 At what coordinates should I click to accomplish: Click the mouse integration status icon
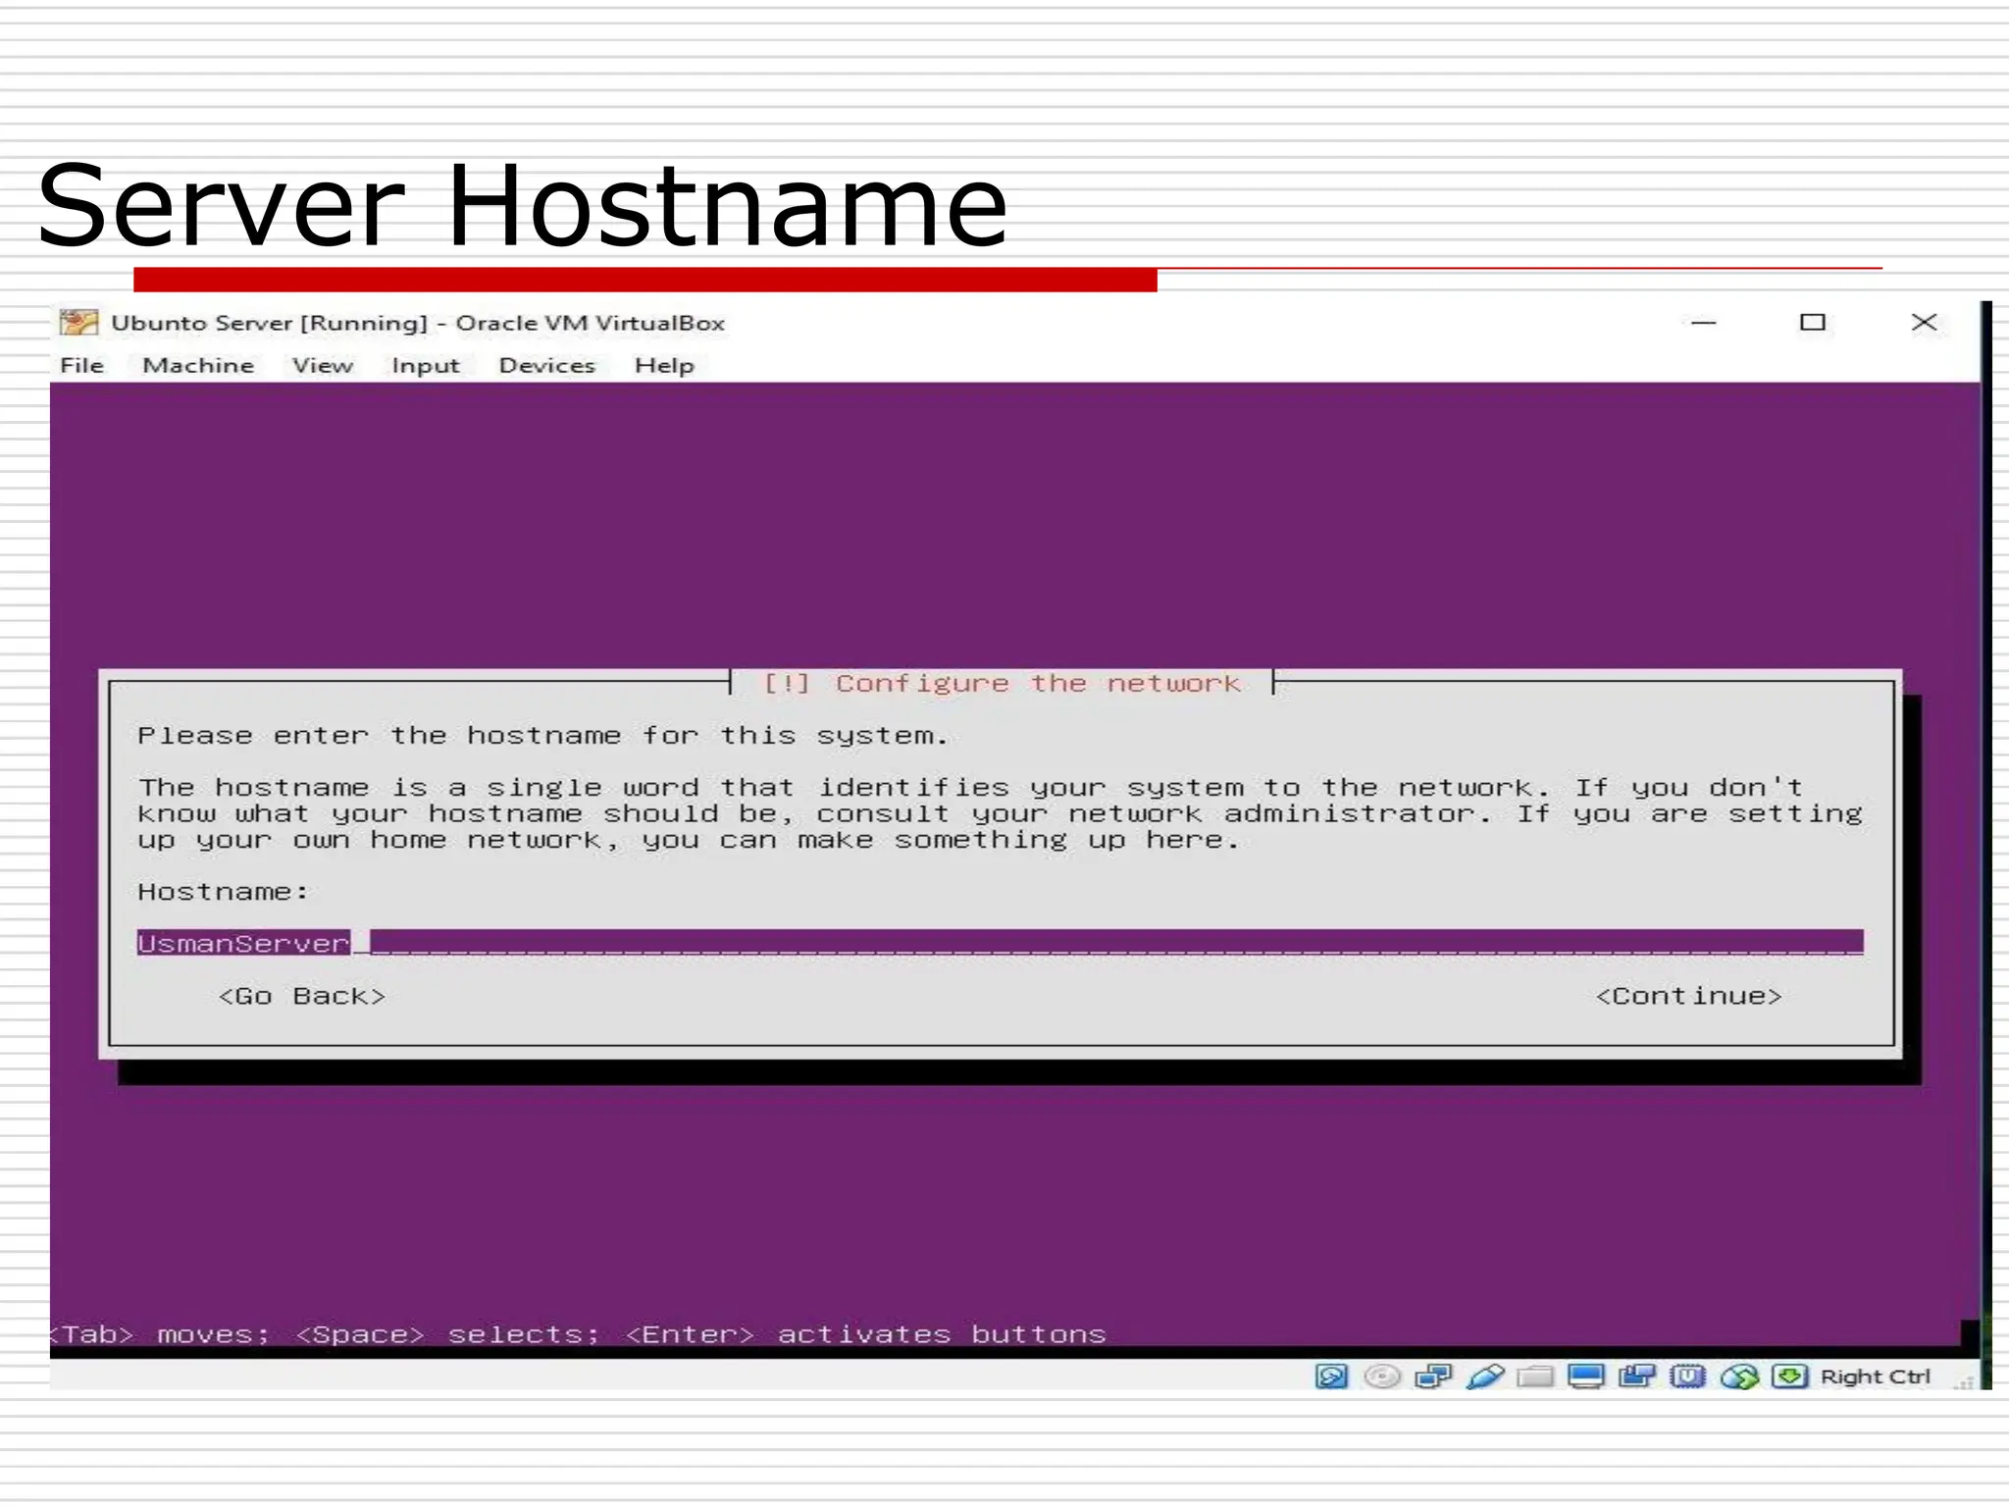pyautogui.click(x=1739, y=1377)
